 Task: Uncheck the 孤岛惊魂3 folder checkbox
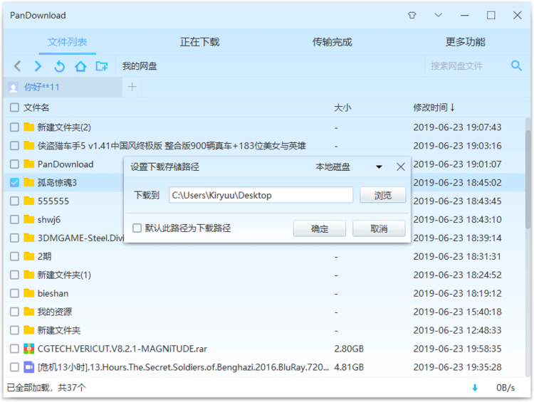[14, 183]
